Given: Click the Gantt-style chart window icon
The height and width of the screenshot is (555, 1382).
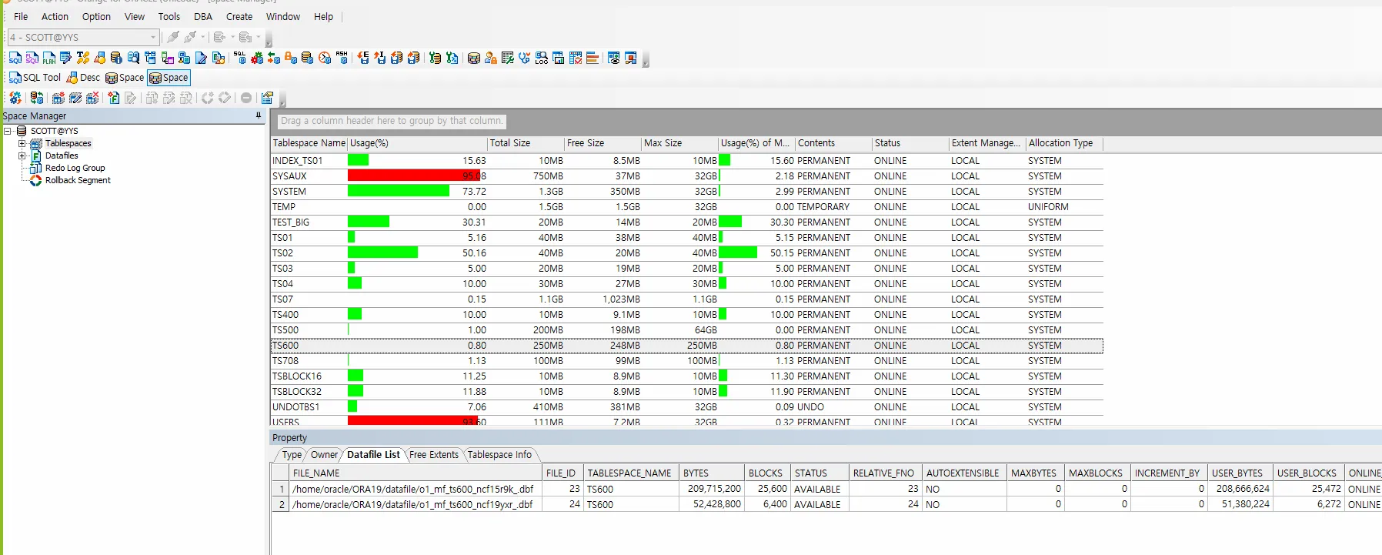Looking at the screenshot, I should [559, 58].
